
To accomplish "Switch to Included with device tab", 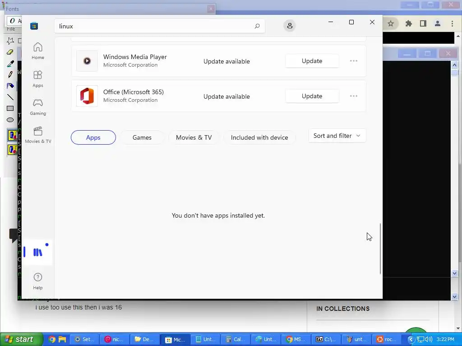I will (259, 137).
